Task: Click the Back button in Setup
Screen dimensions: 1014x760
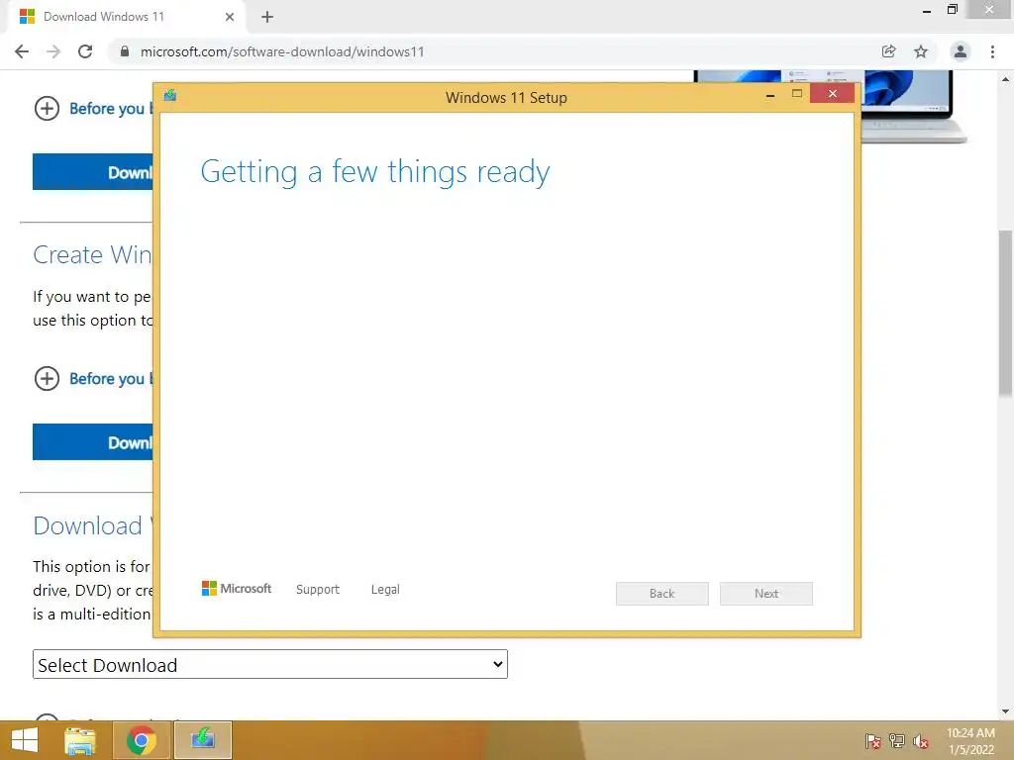Action: tap(662, 594)
